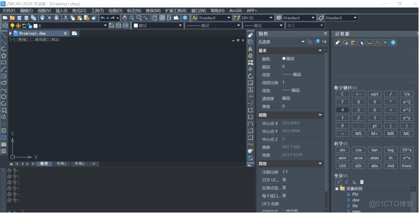
Task: Select the Arc draw tool
Action: [x=4, y=69]
